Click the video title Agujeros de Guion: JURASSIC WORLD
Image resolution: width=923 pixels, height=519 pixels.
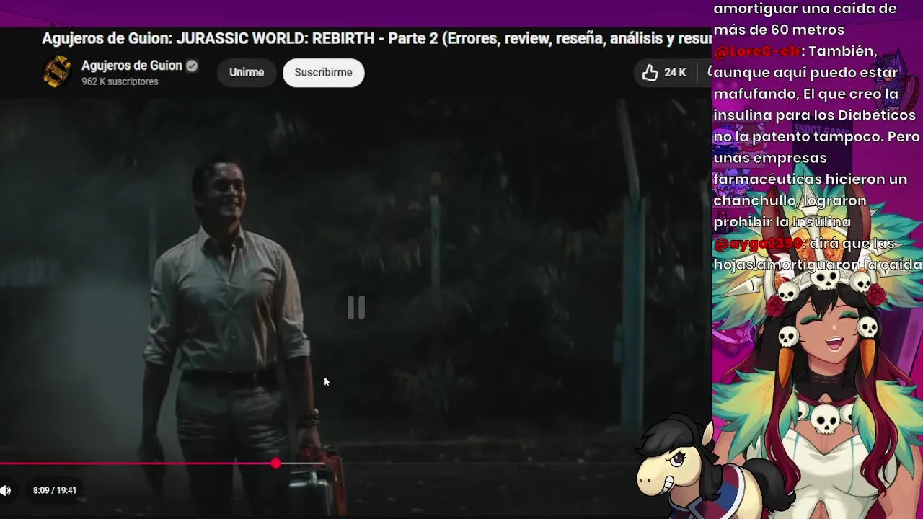[376, 39]
